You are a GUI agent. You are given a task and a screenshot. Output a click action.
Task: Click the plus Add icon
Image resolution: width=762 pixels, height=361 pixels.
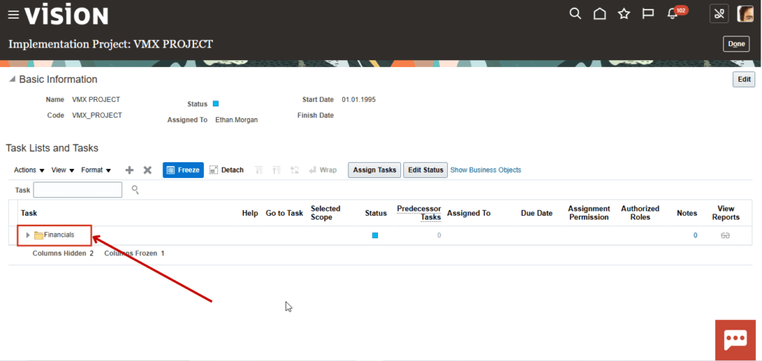coord(129,170)
